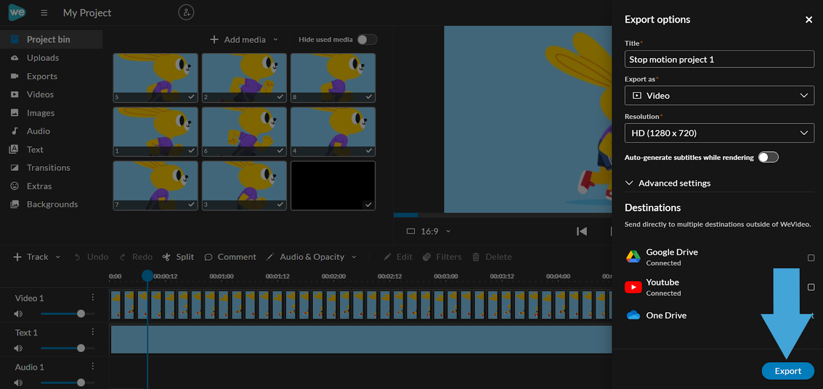The height and width of the screenshot is (389, 823).
Task: Select the Split tool
Action: [178, 257]
